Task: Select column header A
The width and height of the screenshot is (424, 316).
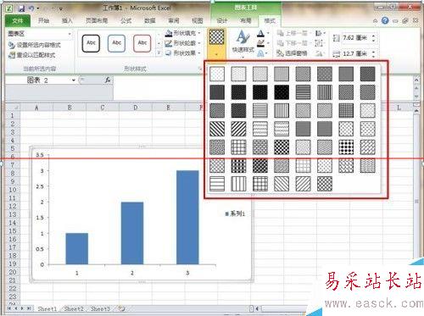Action: 36,108
